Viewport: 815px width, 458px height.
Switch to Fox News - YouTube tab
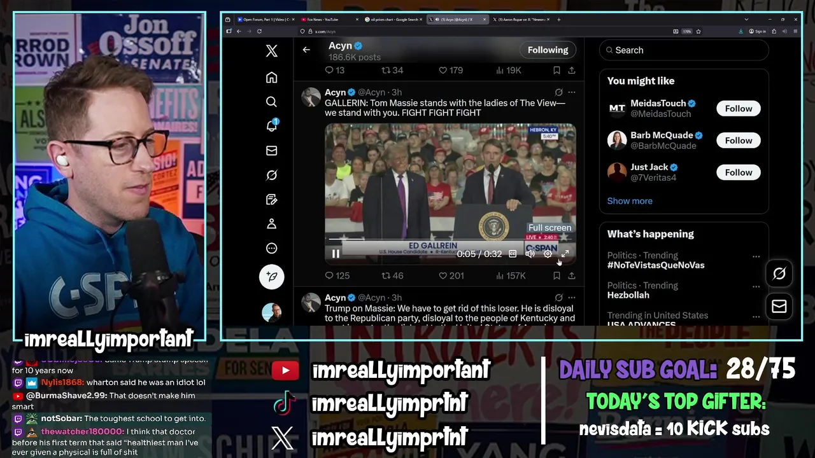tap(329, 20)
